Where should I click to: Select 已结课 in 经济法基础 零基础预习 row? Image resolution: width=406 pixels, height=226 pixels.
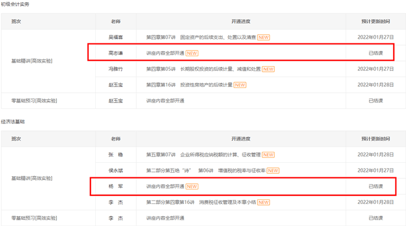coord(376,218)
